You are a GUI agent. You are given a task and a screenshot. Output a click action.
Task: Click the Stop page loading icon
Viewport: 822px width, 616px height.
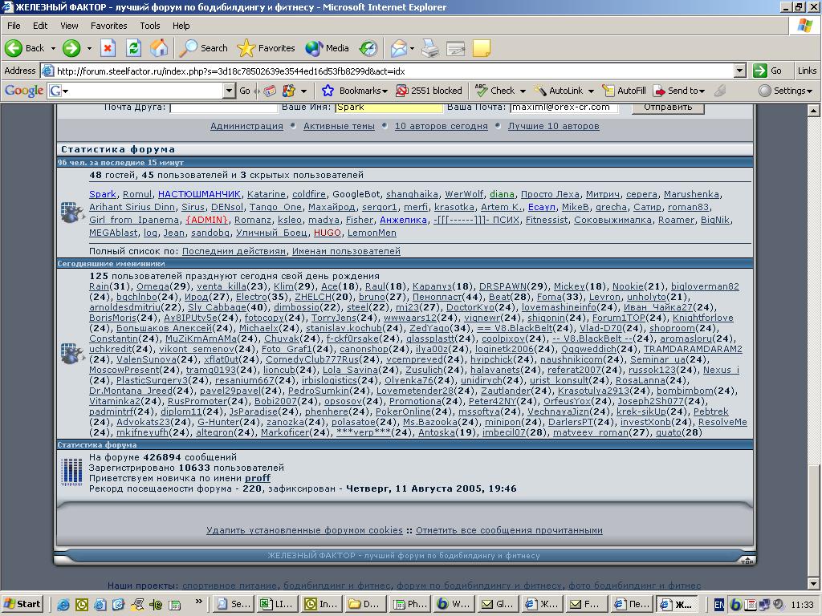108,48
